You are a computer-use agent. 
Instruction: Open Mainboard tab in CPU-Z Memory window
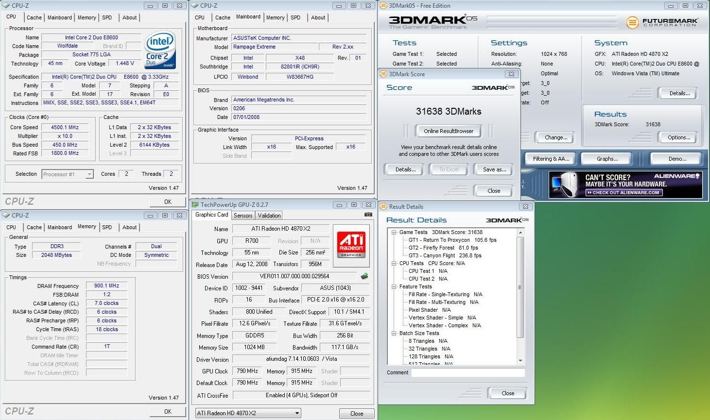point(59,227)
